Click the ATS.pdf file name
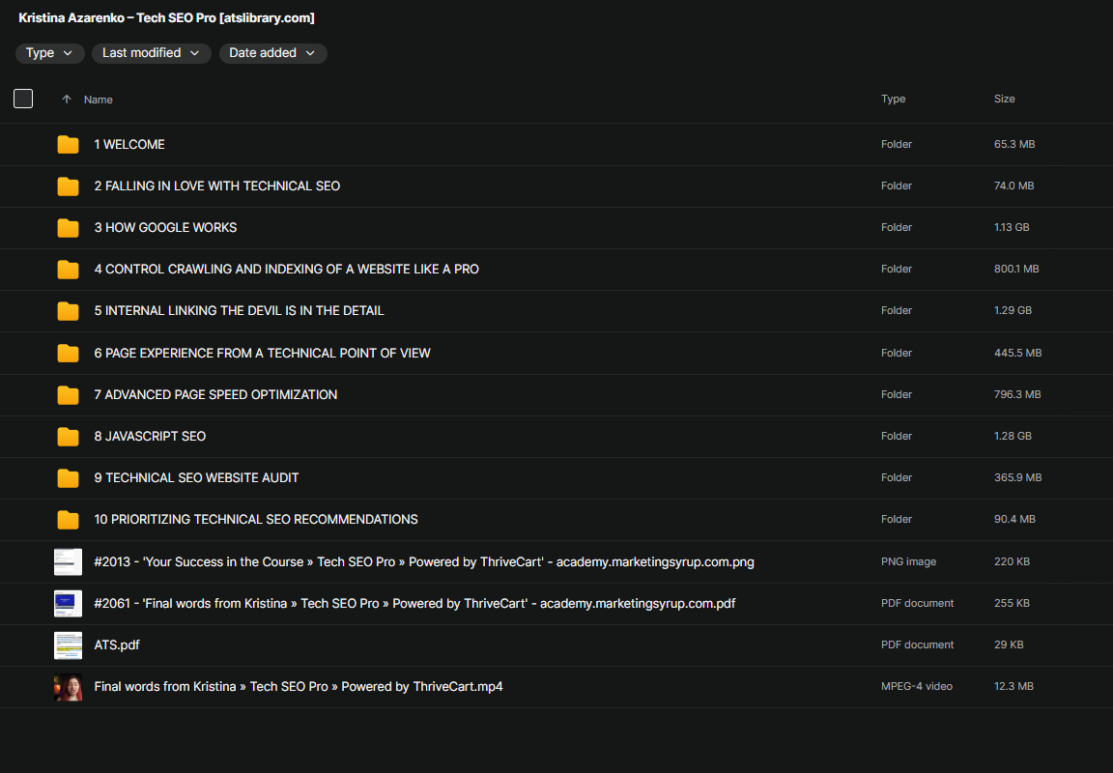The height and width of the screenshot is (773, 1113). click(117, 645)
